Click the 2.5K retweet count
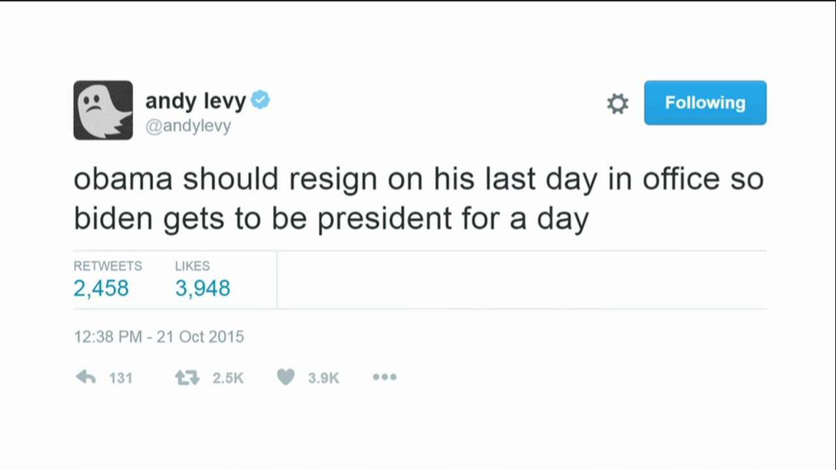 click(228, 378)
